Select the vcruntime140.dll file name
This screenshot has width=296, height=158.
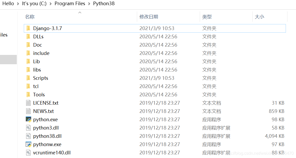[x=52, y=153]
